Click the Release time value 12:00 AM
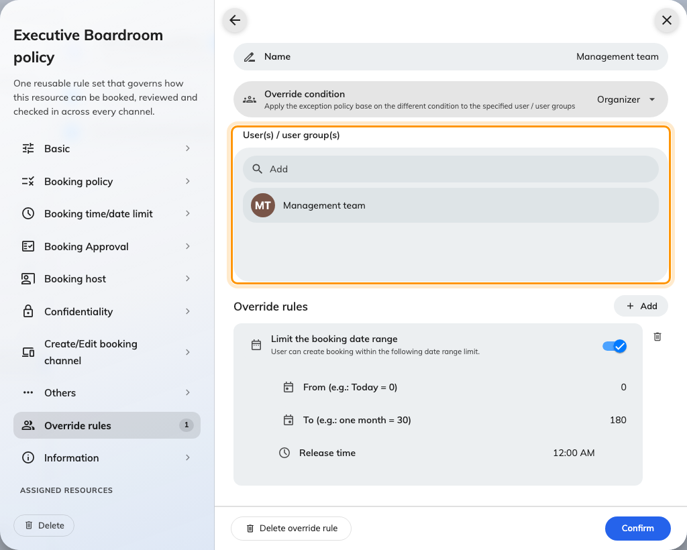Screen dimensions: 687x550 [x=574, y=453]
